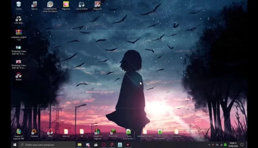The image size is (258, 148).
Task: Open the red circle app on taskbar
Action: pos(104,145)
